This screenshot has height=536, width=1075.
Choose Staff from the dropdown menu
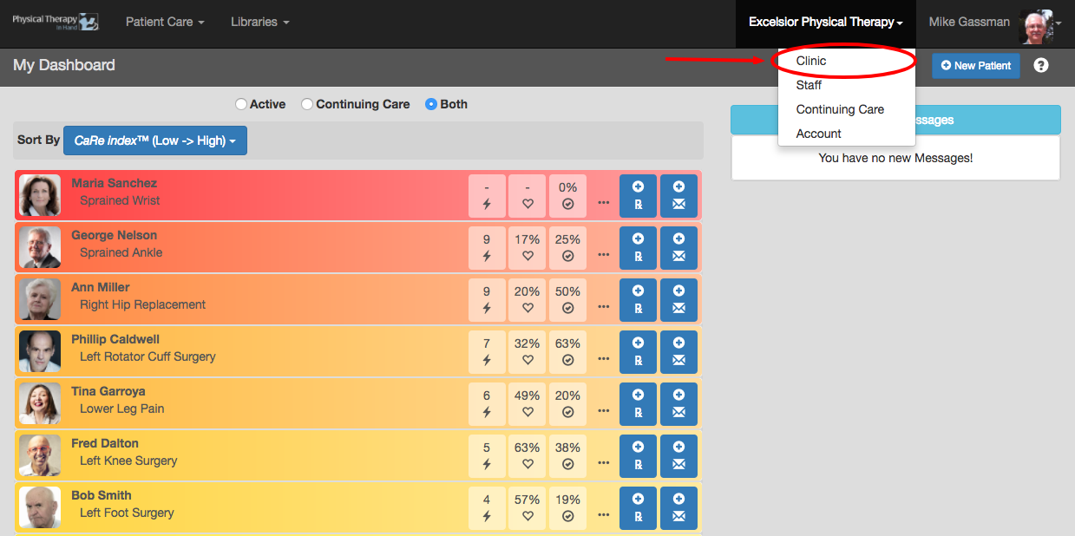[847, 85]
